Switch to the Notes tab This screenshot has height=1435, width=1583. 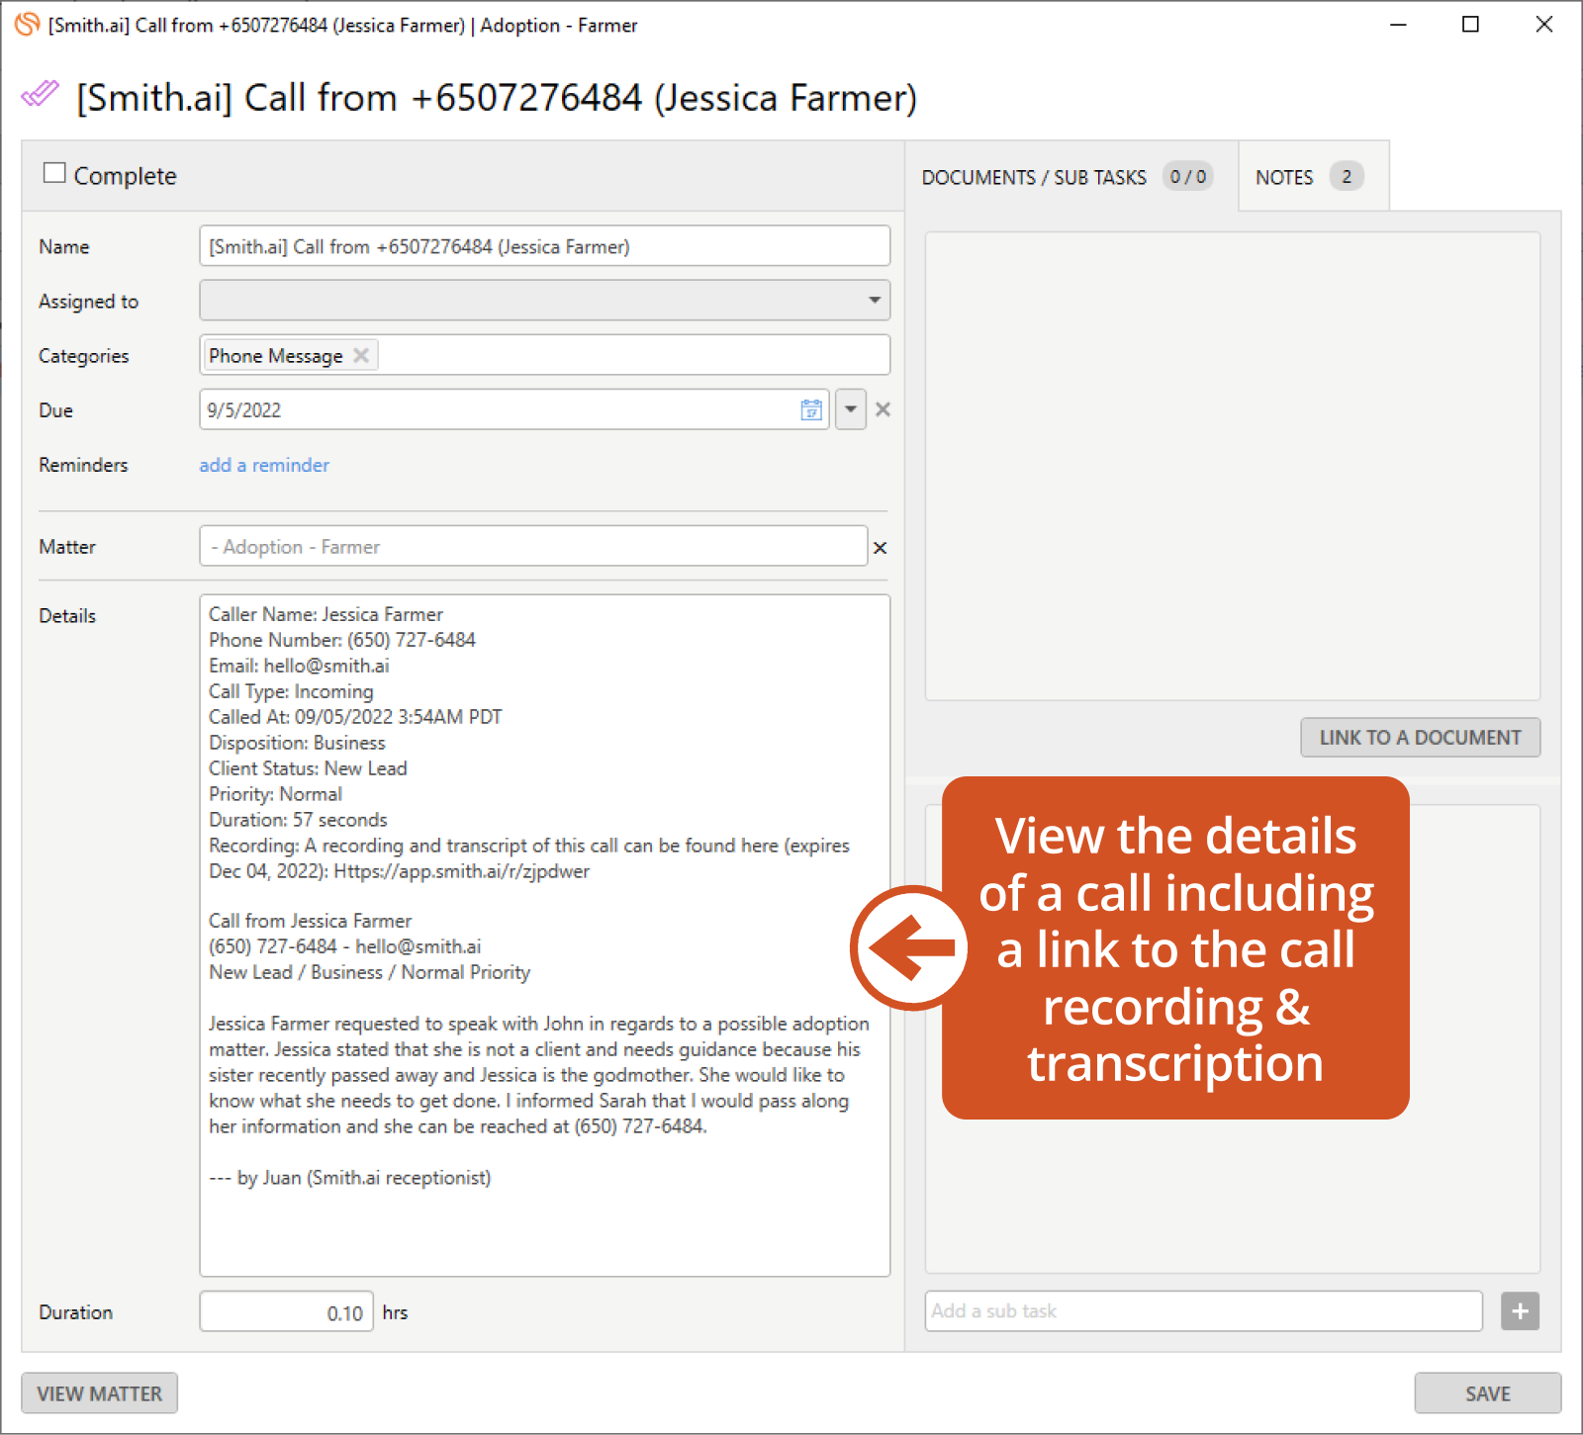[1308, 177]
